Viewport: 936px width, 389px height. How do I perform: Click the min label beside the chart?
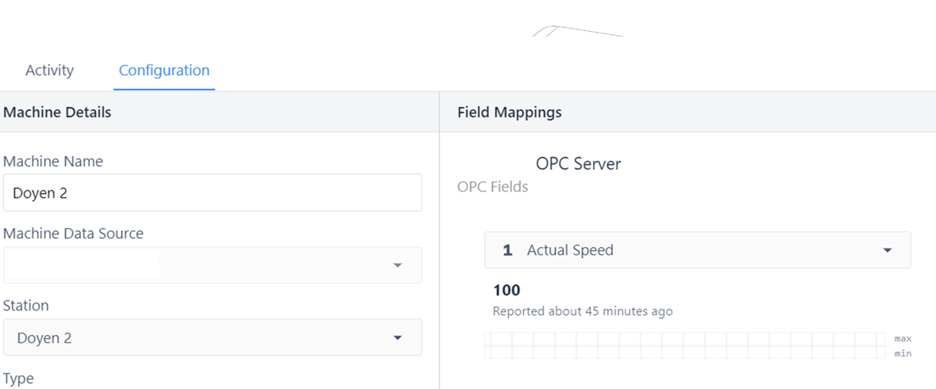click(903, 354)
